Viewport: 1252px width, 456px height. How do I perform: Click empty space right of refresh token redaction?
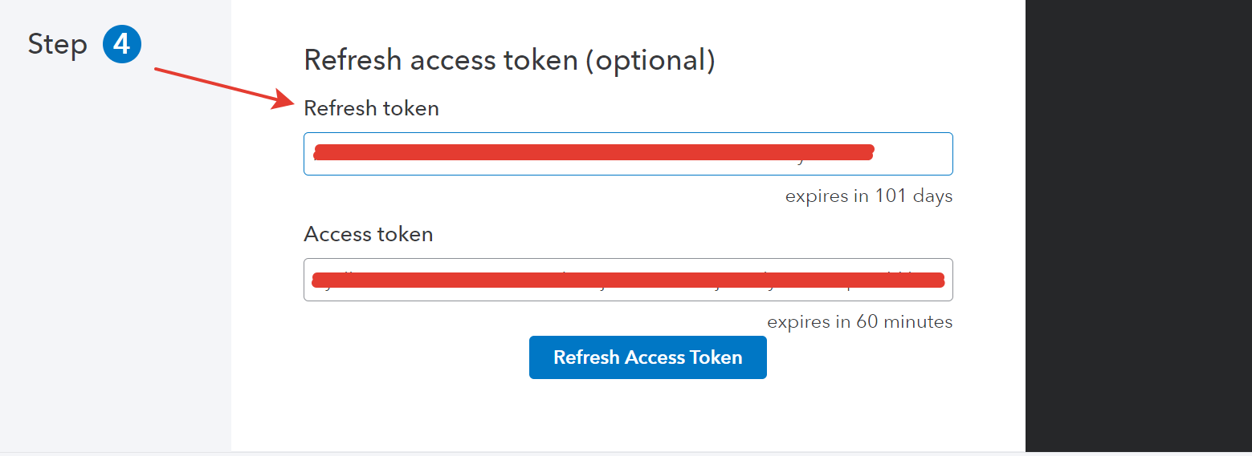coord(914,154)
